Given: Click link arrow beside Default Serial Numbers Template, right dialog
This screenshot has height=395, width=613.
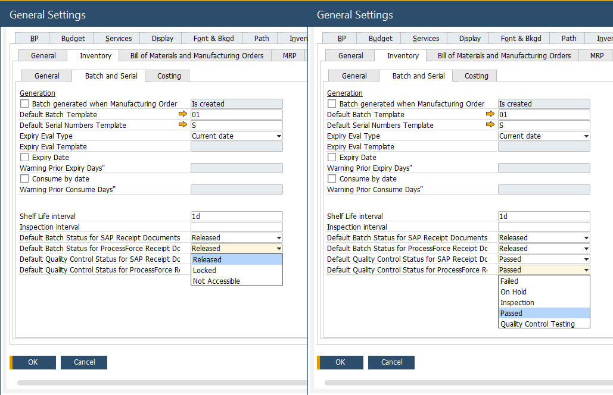Looking at the screenshot, I should 490,125.
